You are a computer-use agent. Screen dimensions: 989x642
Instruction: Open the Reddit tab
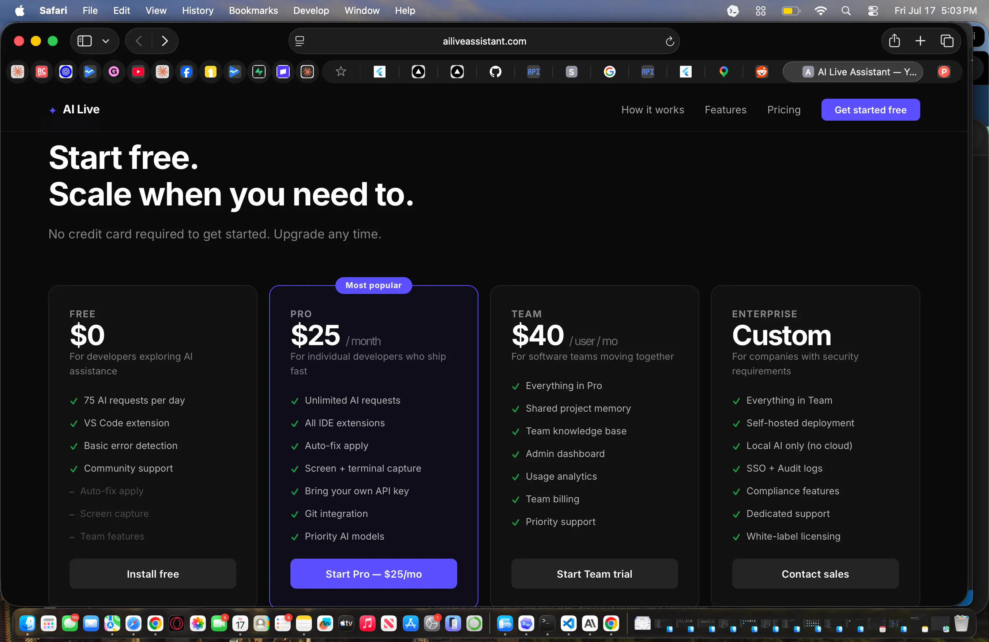click(761, 72)
